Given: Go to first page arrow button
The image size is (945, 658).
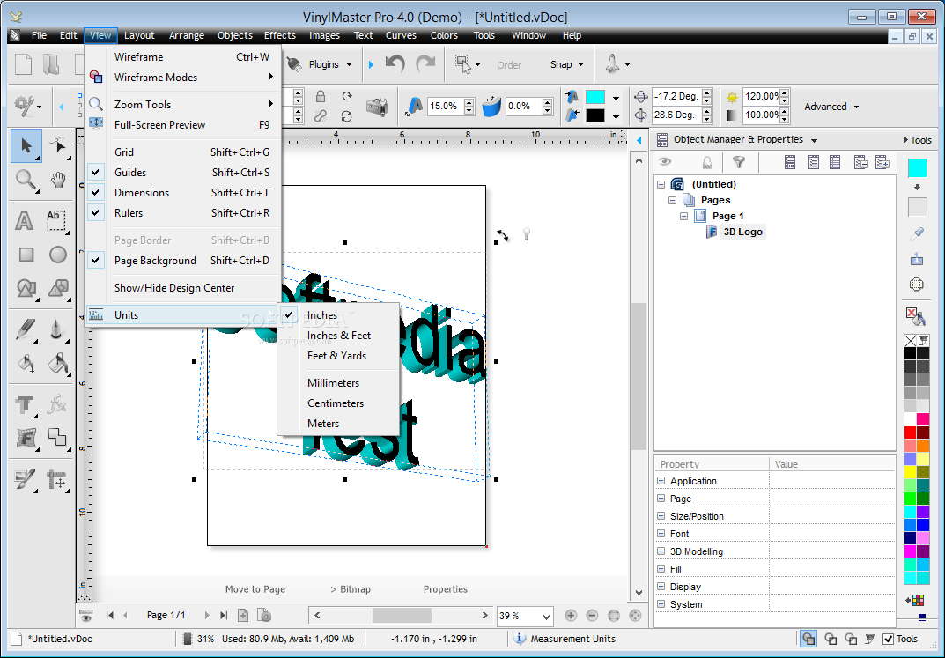Looking at the screenshot, I should pyautogui.click(x=110, y=615).
